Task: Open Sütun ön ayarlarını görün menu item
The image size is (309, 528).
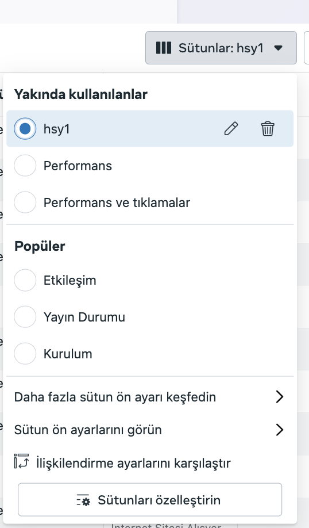Action: pyautogui.click(x=150, y=430)
